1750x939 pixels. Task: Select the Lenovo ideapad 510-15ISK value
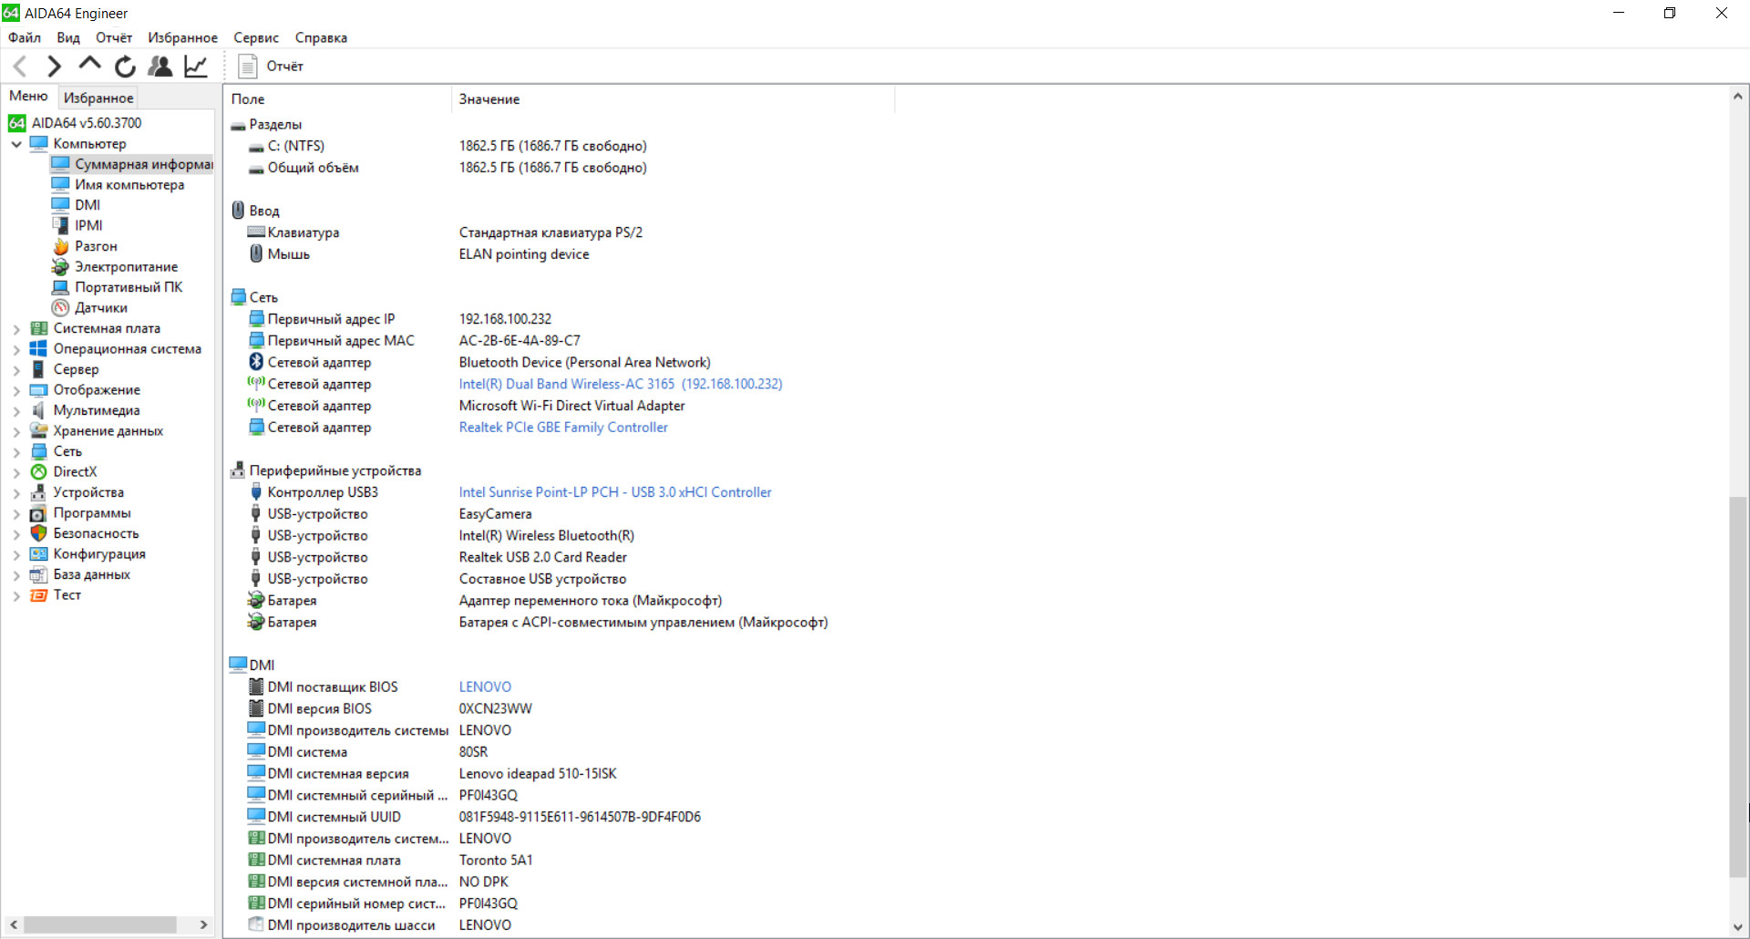click(x=538, y=774)
